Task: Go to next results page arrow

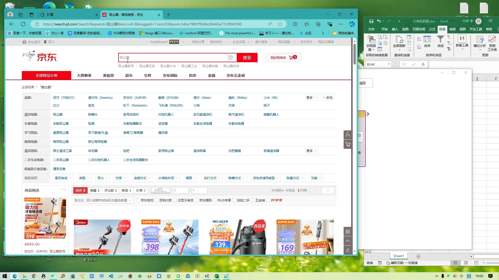Action: tap(328, 191)
